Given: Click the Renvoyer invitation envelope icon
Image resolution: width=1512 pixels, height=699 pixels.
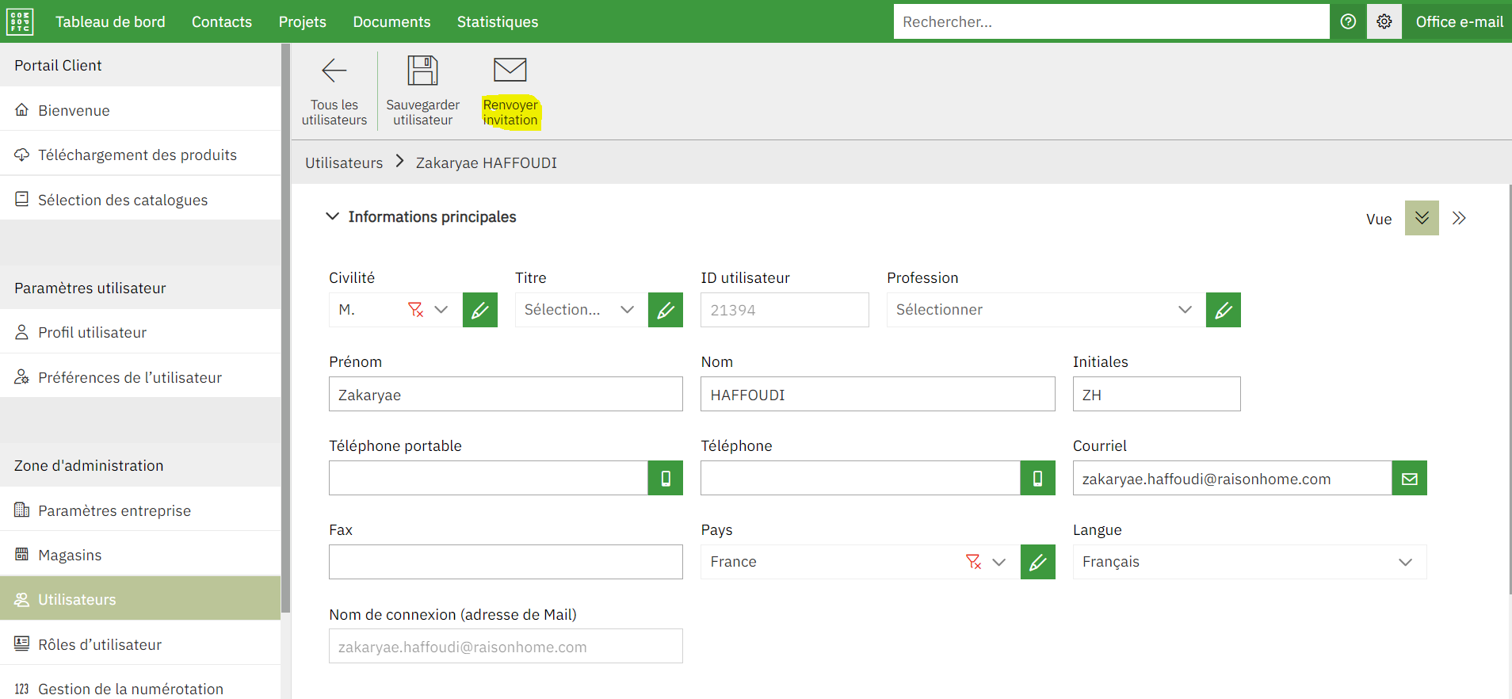Looking at the screenshot, I should pos(510,71).
